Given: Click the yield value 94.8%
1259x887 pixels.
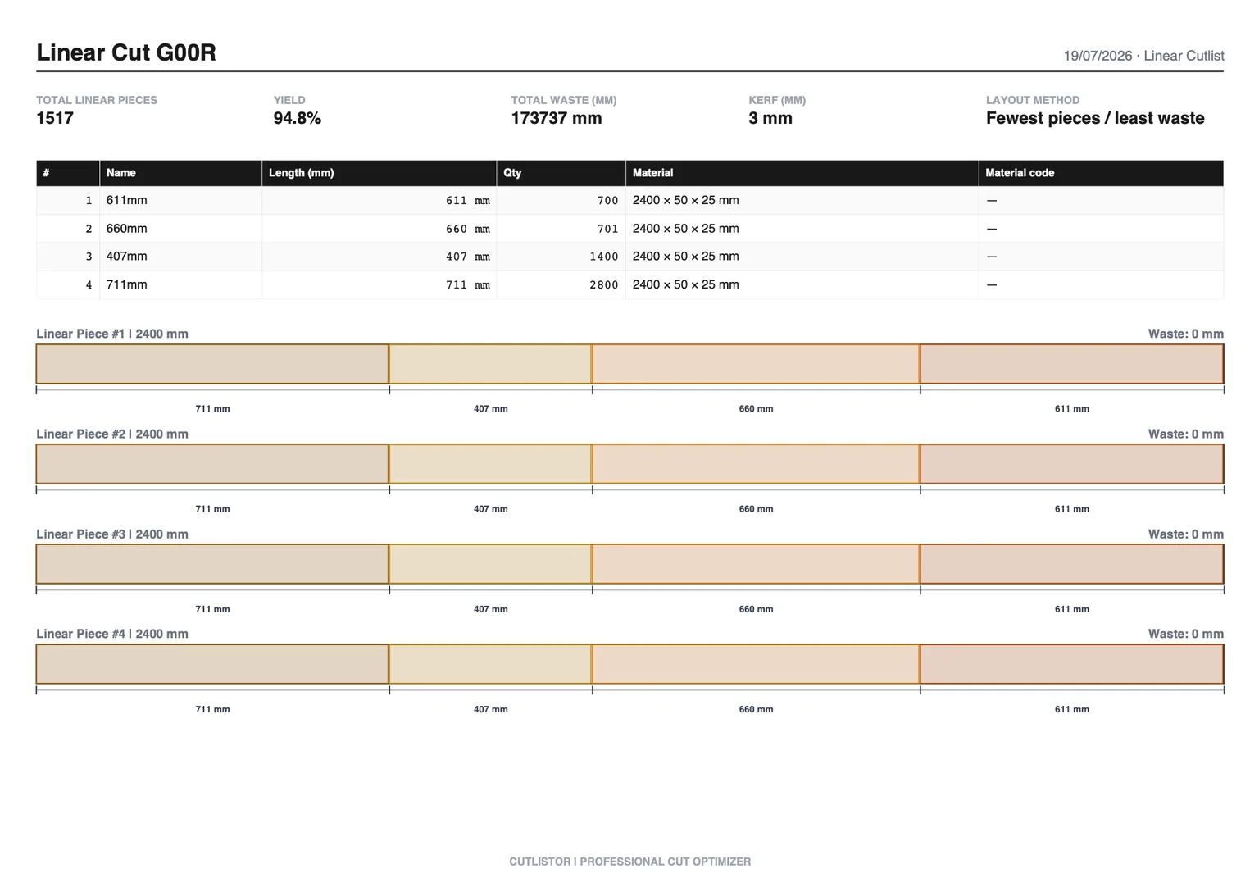Looking at the screenshot, I should [297, 118].
